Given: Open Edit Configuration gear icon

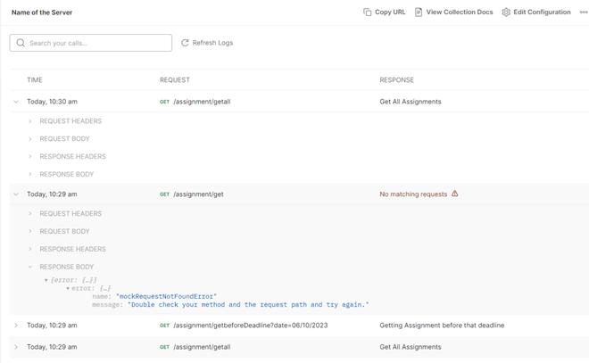Looking at the screenshot, I should (x=506, y=12).
